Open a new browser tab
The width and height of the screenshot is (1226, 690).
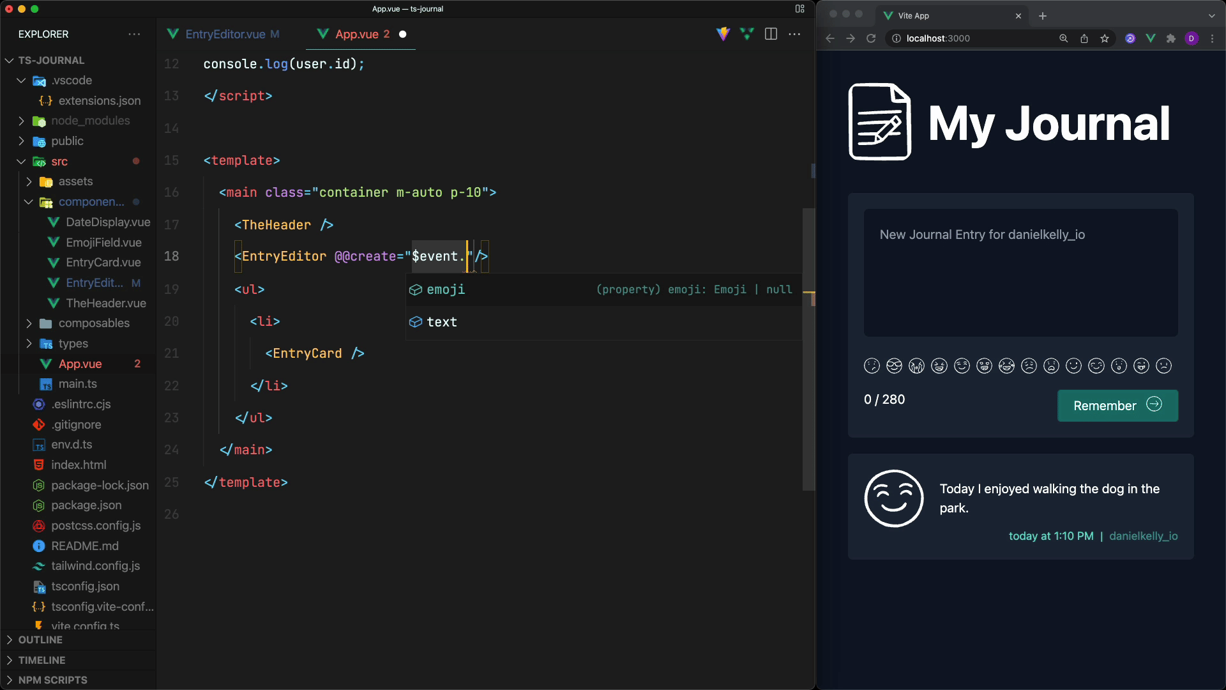click(1042, 16)
